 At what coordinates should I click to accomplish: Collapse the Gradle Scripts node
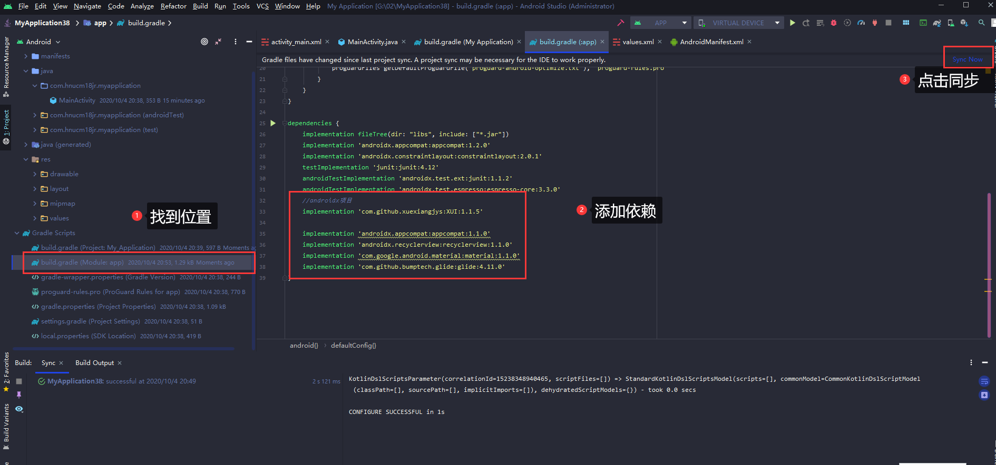pyautogui.click(x=17, y=233)
